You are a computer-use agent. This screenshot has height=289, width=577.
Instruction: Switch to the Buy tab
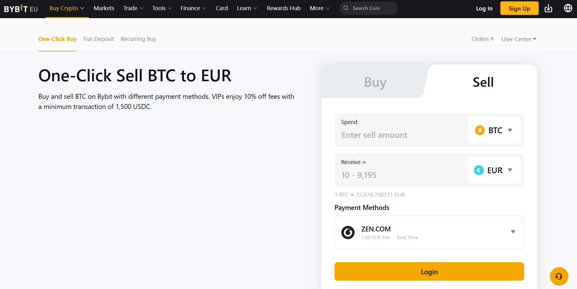coord(375,82)
